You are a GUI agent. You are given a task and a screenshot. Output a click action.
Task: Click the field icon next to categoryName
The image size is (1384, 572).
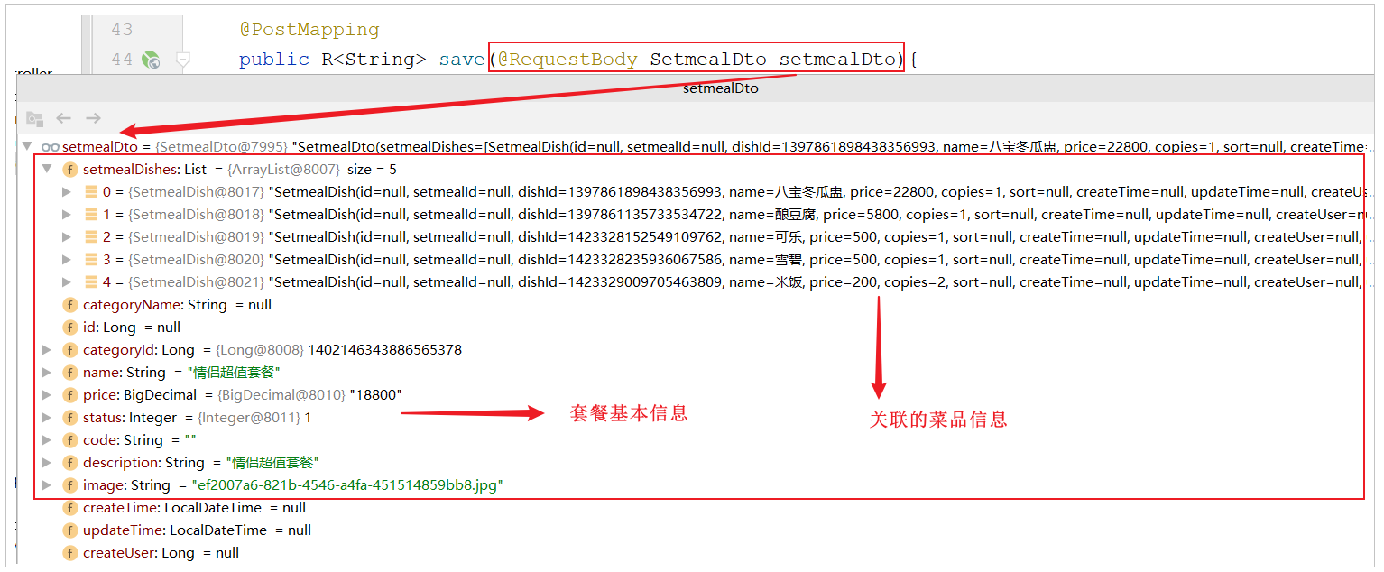click(x=69, y=305)
